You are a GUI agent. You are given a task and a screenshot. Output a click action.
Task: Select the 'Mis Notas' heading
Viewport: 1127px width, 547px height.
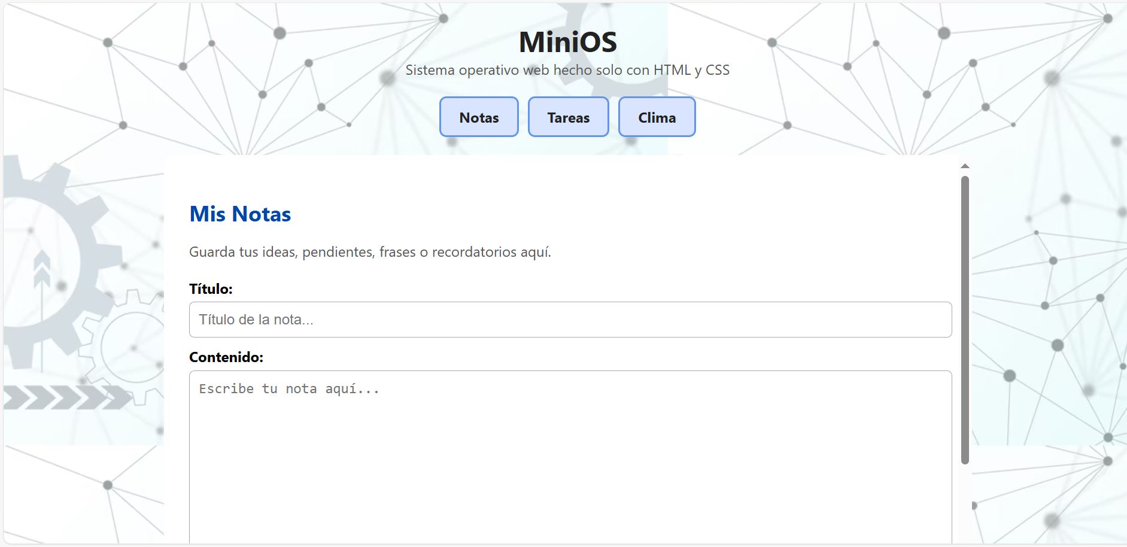point(239,214)
